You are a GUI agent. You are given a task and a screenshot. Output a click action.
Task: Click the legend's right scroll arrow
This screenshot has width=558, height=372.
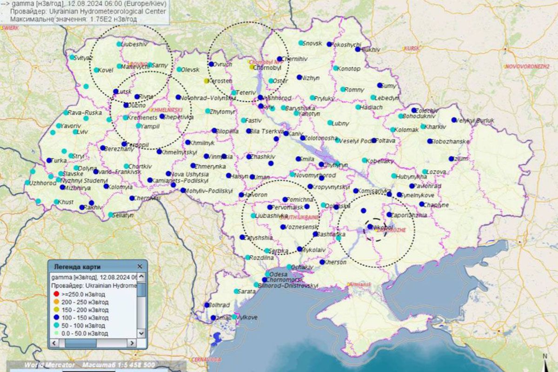132,343
